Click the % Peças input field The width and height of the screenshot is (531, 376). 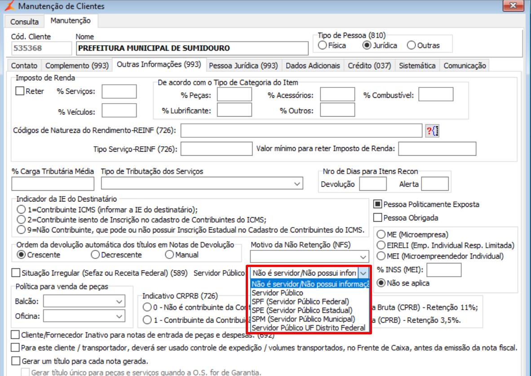coord(235,94)
